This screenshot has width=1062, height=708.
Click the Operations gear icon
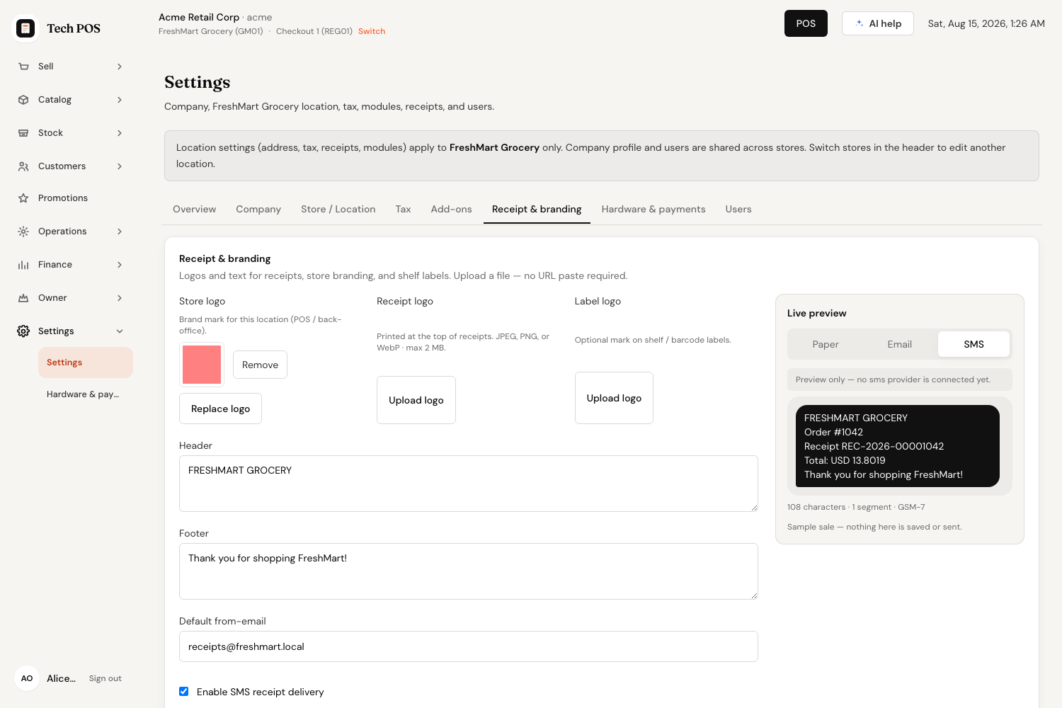pos(23,232)
